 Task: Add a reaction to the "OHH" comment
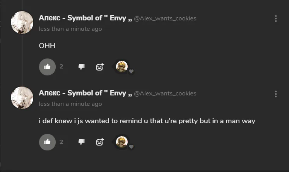pyautogui.click(x=100, y=67)
